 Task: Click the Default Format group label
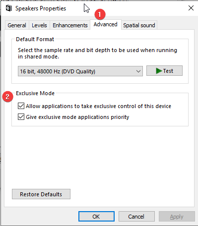[35, 39]
